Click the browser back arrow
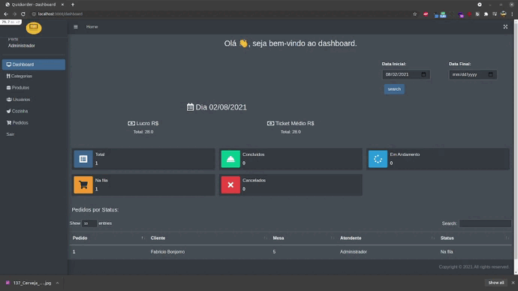The width and height of the screenshot is (518, 291). click(x=5, y=13)
